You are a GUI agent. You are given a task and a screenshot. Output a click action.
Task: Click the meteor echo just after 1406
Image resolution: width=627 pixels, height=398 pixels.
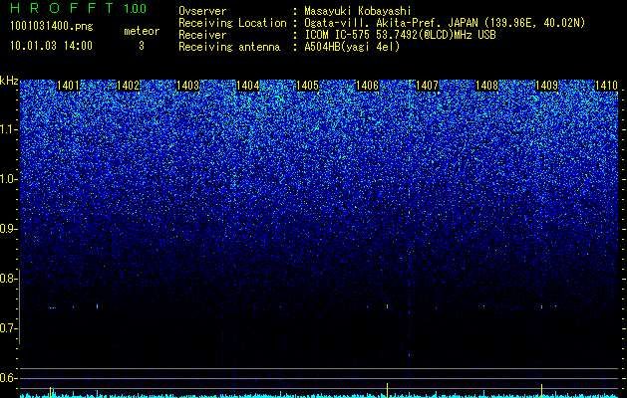(x=387, y=306)
